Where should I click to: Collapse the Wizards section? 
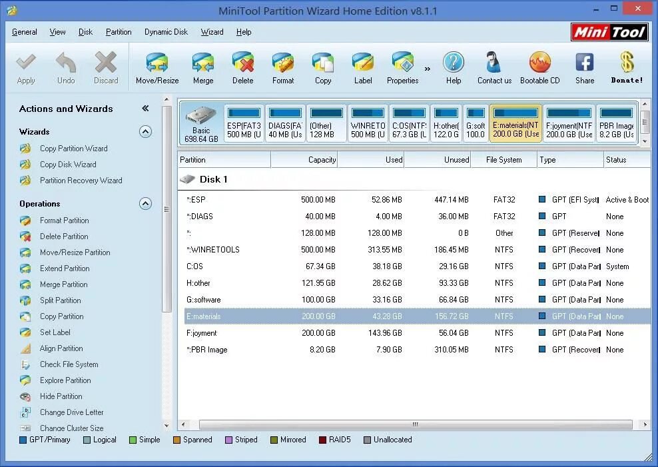(x=145, y=132)
